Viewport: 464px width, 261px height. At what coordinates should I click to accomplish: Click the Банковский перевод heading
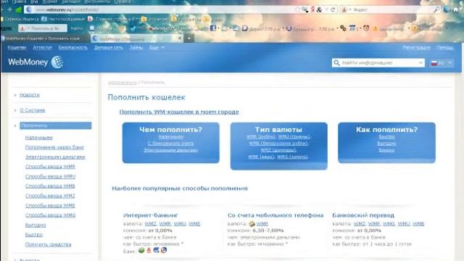363,215
